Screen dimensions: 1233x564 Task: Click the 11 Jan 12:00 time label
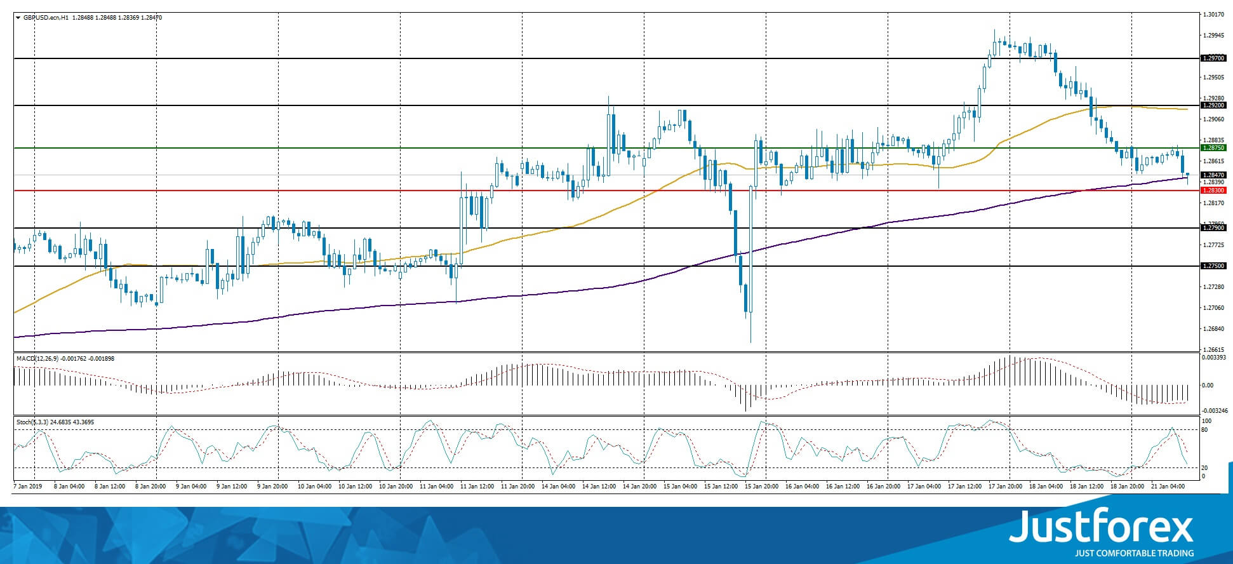click(x=477, y=487)
